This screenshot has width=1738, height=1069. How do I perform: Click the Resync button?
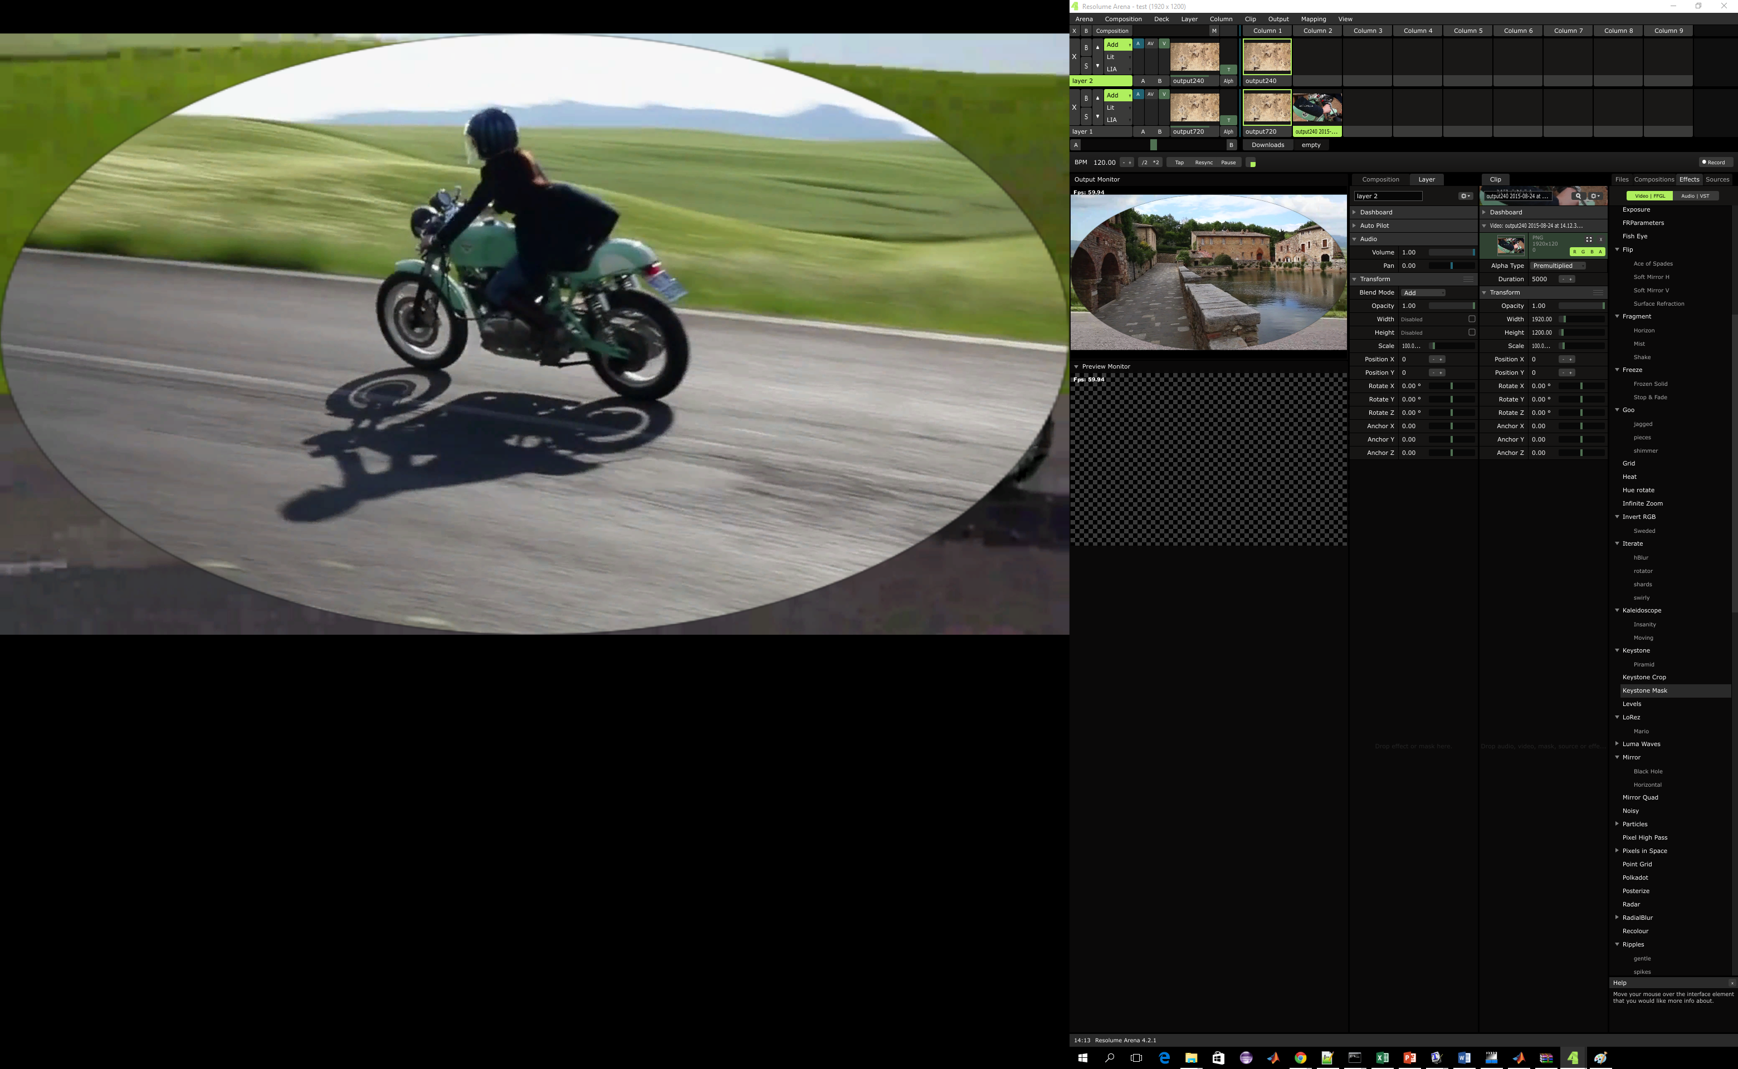click(1203, 163)
